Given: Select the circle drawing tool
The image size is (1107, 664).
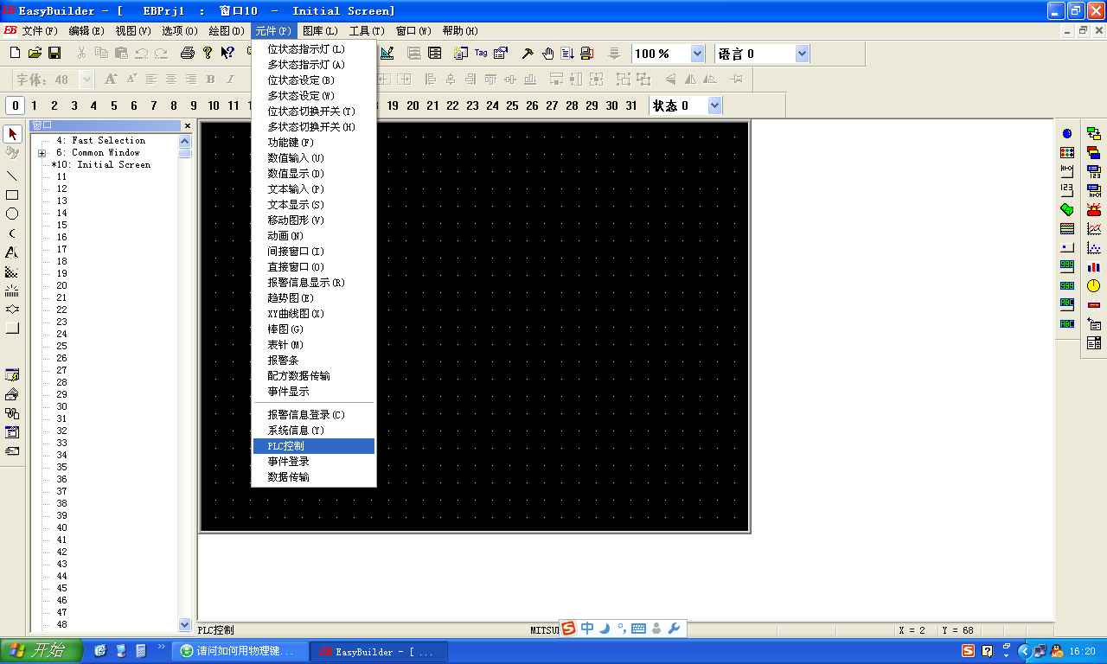Looking at the screenshot, I should 12,214.
